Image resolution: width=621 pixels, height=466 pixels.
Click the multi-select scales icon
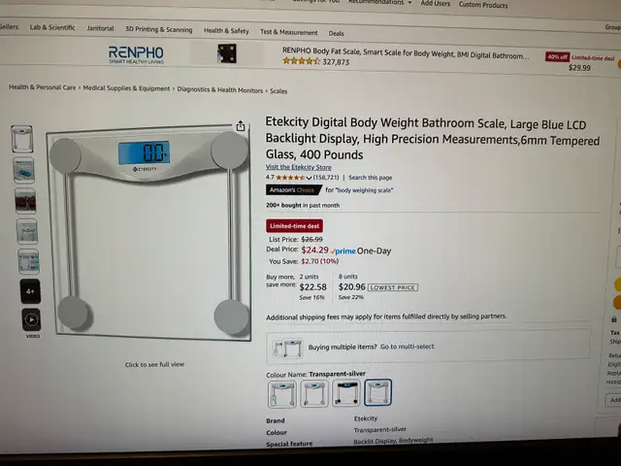[288, 349]
